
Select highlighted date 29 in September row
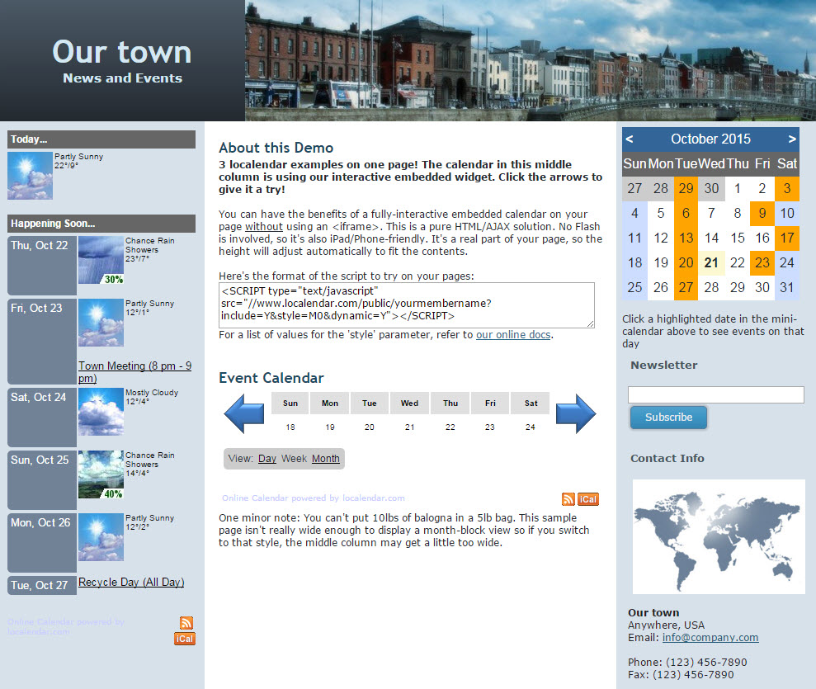tap(686, 188)
